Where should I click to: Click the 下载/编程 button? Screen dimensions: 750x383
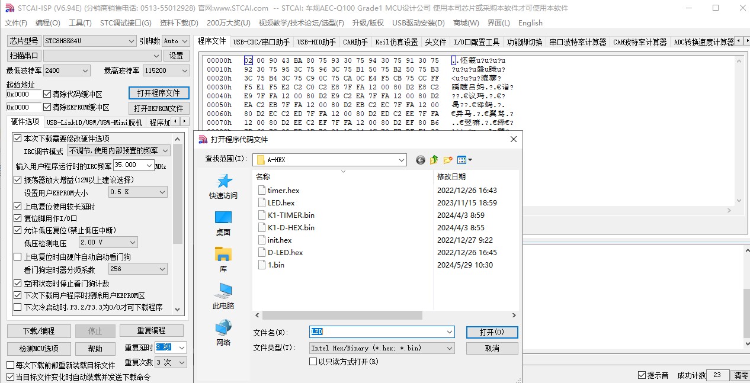click(39, 331)
